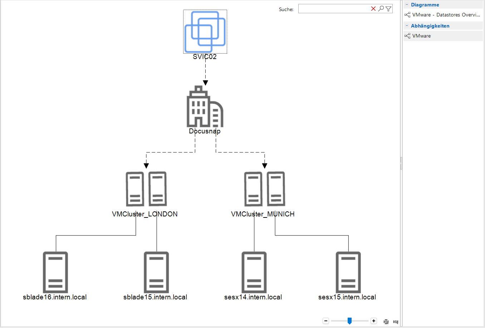Image resolution: width=485 pixels, height=328 pixels.
Task: Click the VMCluster_LONDON label
Action: pos(145,214)
